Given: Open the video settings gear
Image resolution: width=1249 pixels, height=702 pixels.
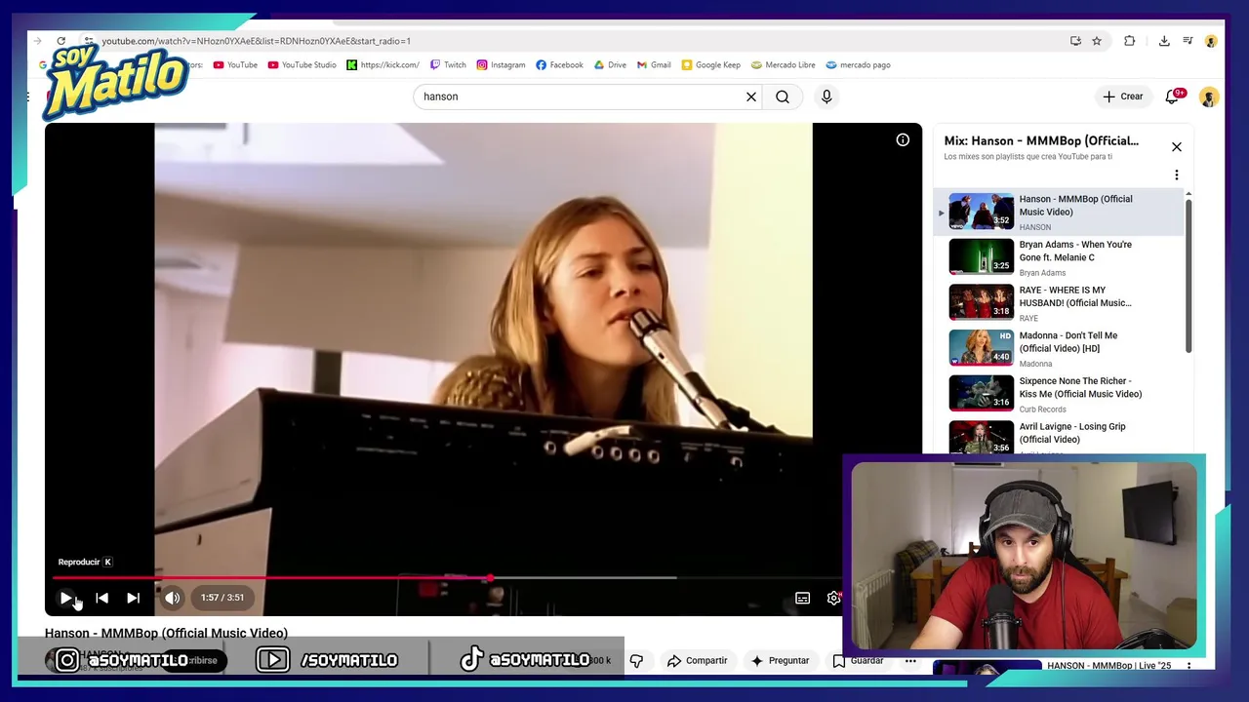Looking at the screenshot, I should pos(833,598).
